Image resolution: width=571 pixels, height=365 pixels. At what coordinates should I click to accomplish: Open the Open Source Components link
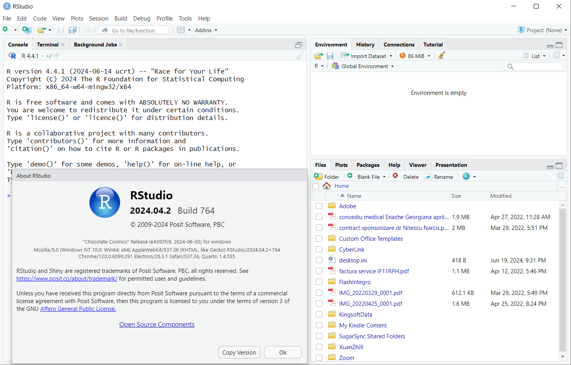click(x=157, y=324)
